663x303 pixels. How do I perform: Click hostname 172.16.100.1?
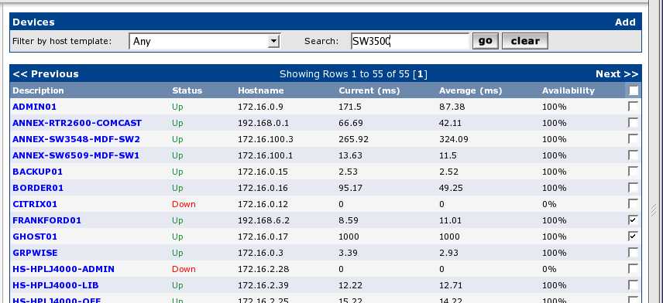(265, 155)
